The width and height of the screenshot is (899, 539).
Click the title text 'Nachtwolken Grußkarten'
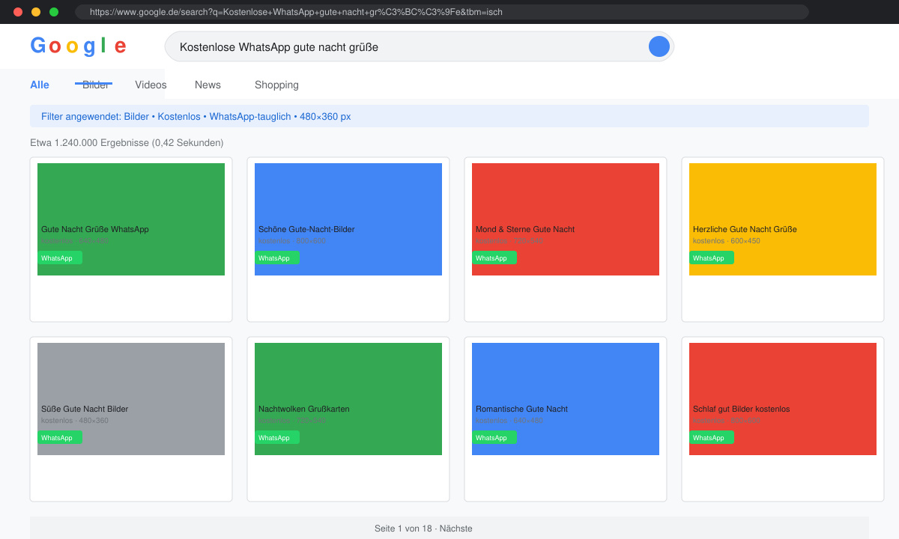(304, 409)
